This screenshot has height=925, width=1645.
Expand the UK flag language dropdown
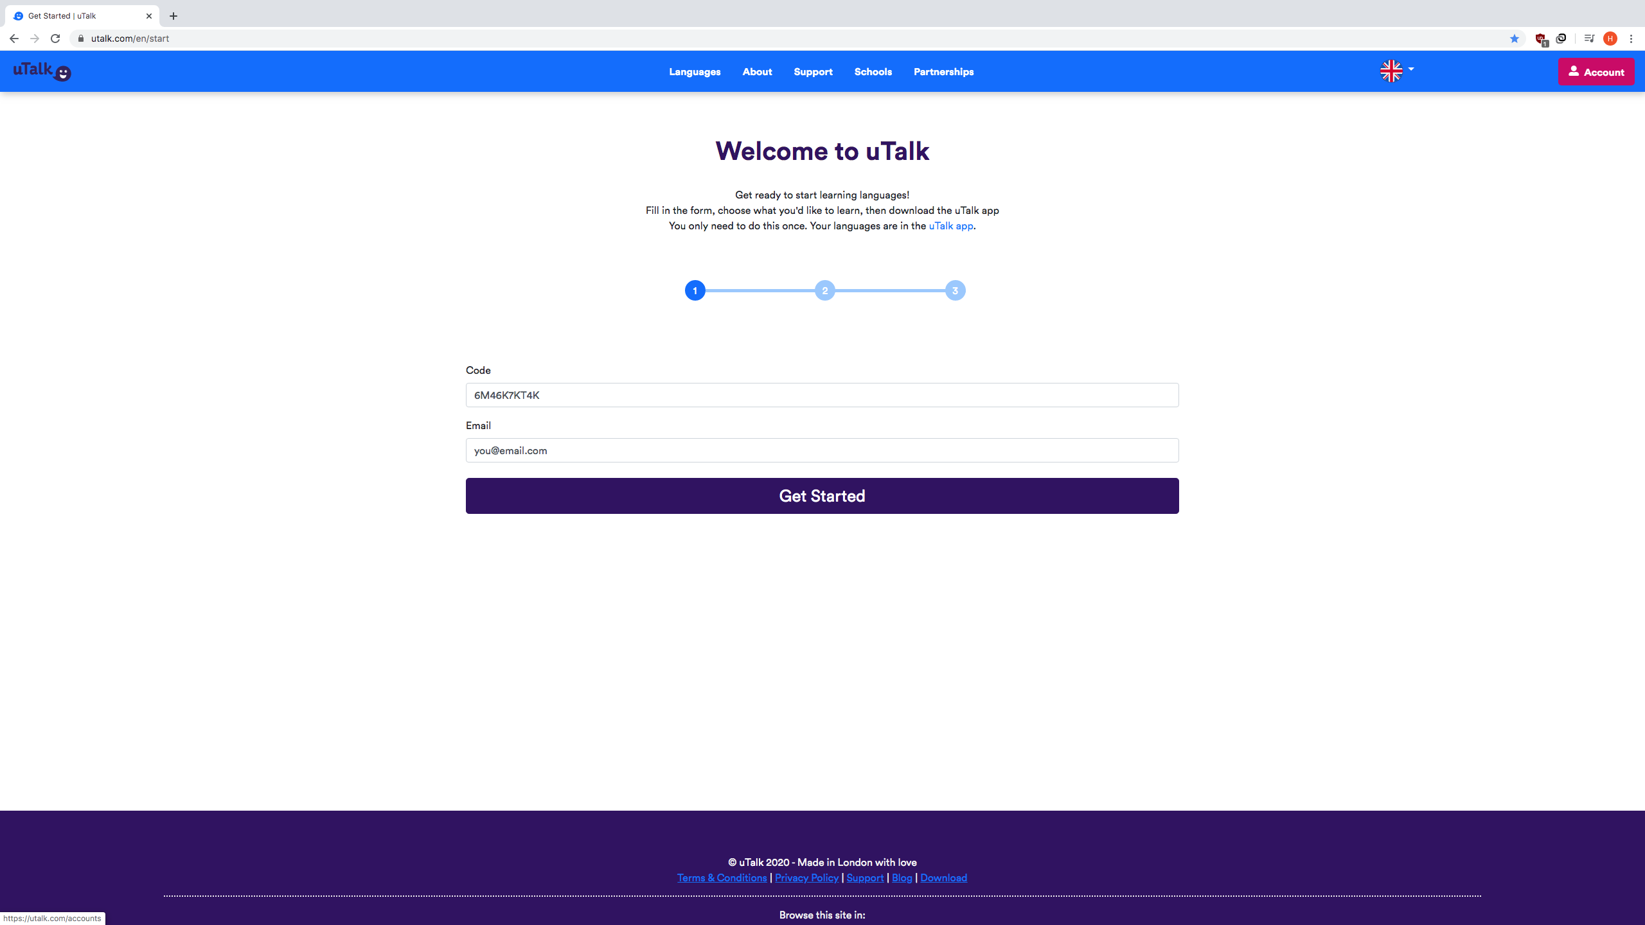tap(1397, 71)
